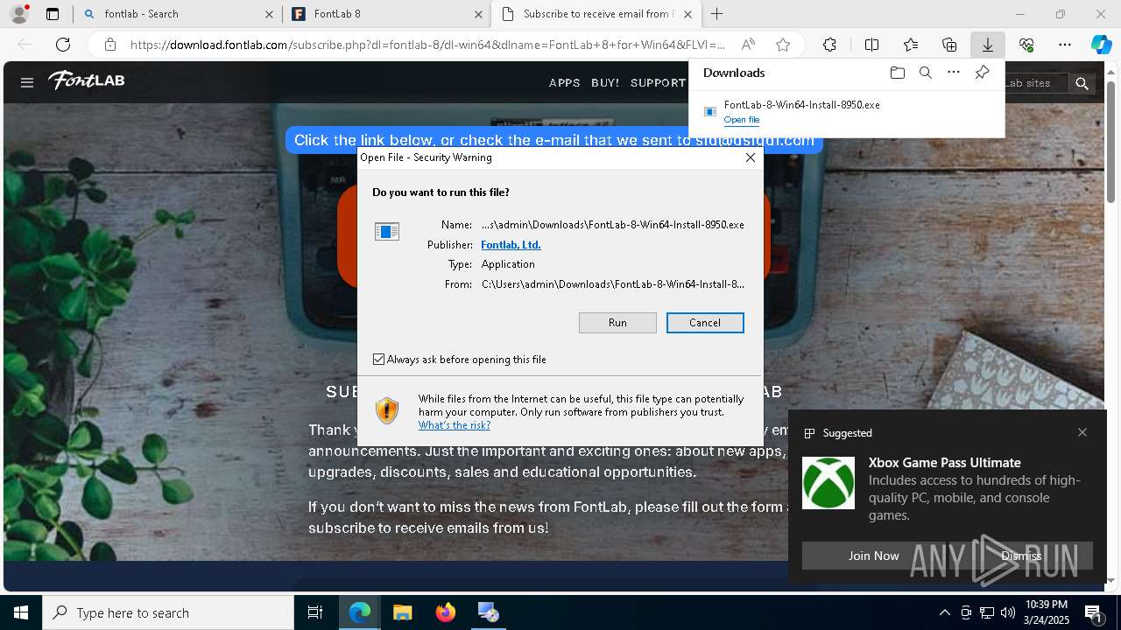Open the Windows Start menu

pyautogui.click(x=21, y=612)
